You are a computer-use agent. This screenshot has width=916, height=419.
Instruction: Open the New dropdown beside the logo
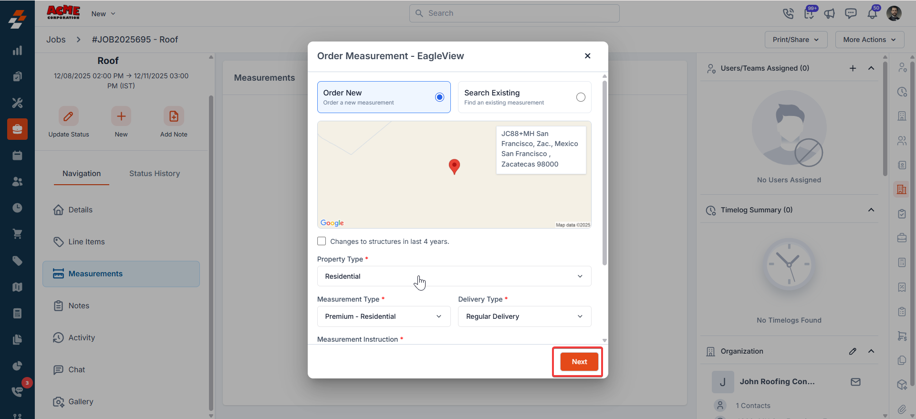[x=104, y=14]
